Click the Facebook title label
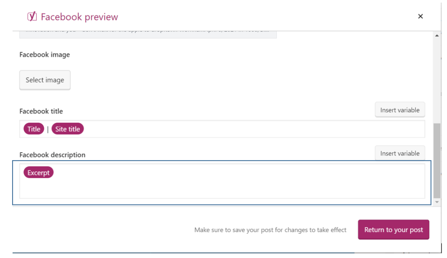The height and width of the screenshot is (258, 447). tap(41, 111)
